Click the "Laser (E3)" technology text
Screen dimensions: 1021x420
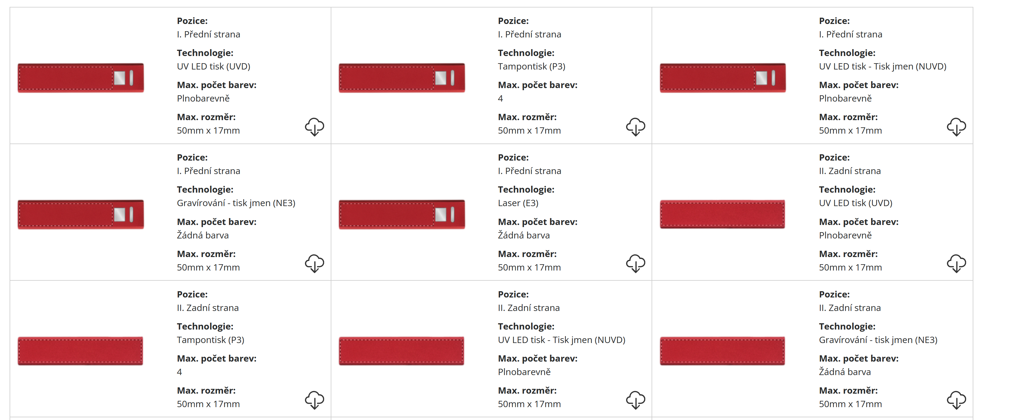coord(518,203)
